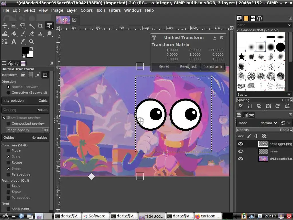Toggle visibility of the layer named Layer
Viewport: 293px width, 220px height.
point(241,151)
